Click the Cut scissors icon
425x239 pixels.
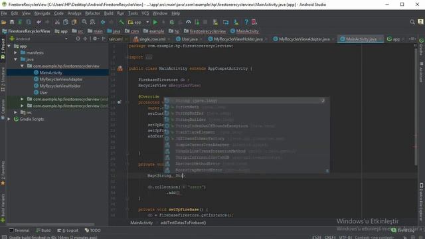click(x=57, y=22)
